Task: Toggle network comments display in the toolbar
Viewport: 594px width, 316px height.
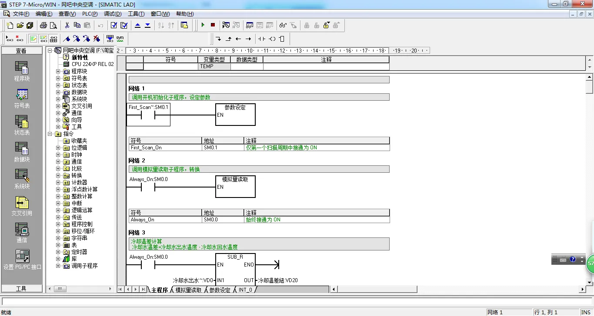Action: pos(43,39)
